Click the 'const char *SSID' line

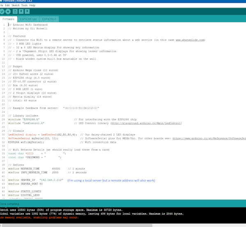pos(37,153)
